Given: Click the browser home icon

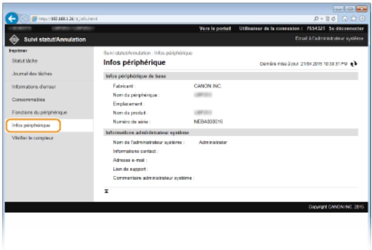Looking at the screenshot, I should click(345, 18).
